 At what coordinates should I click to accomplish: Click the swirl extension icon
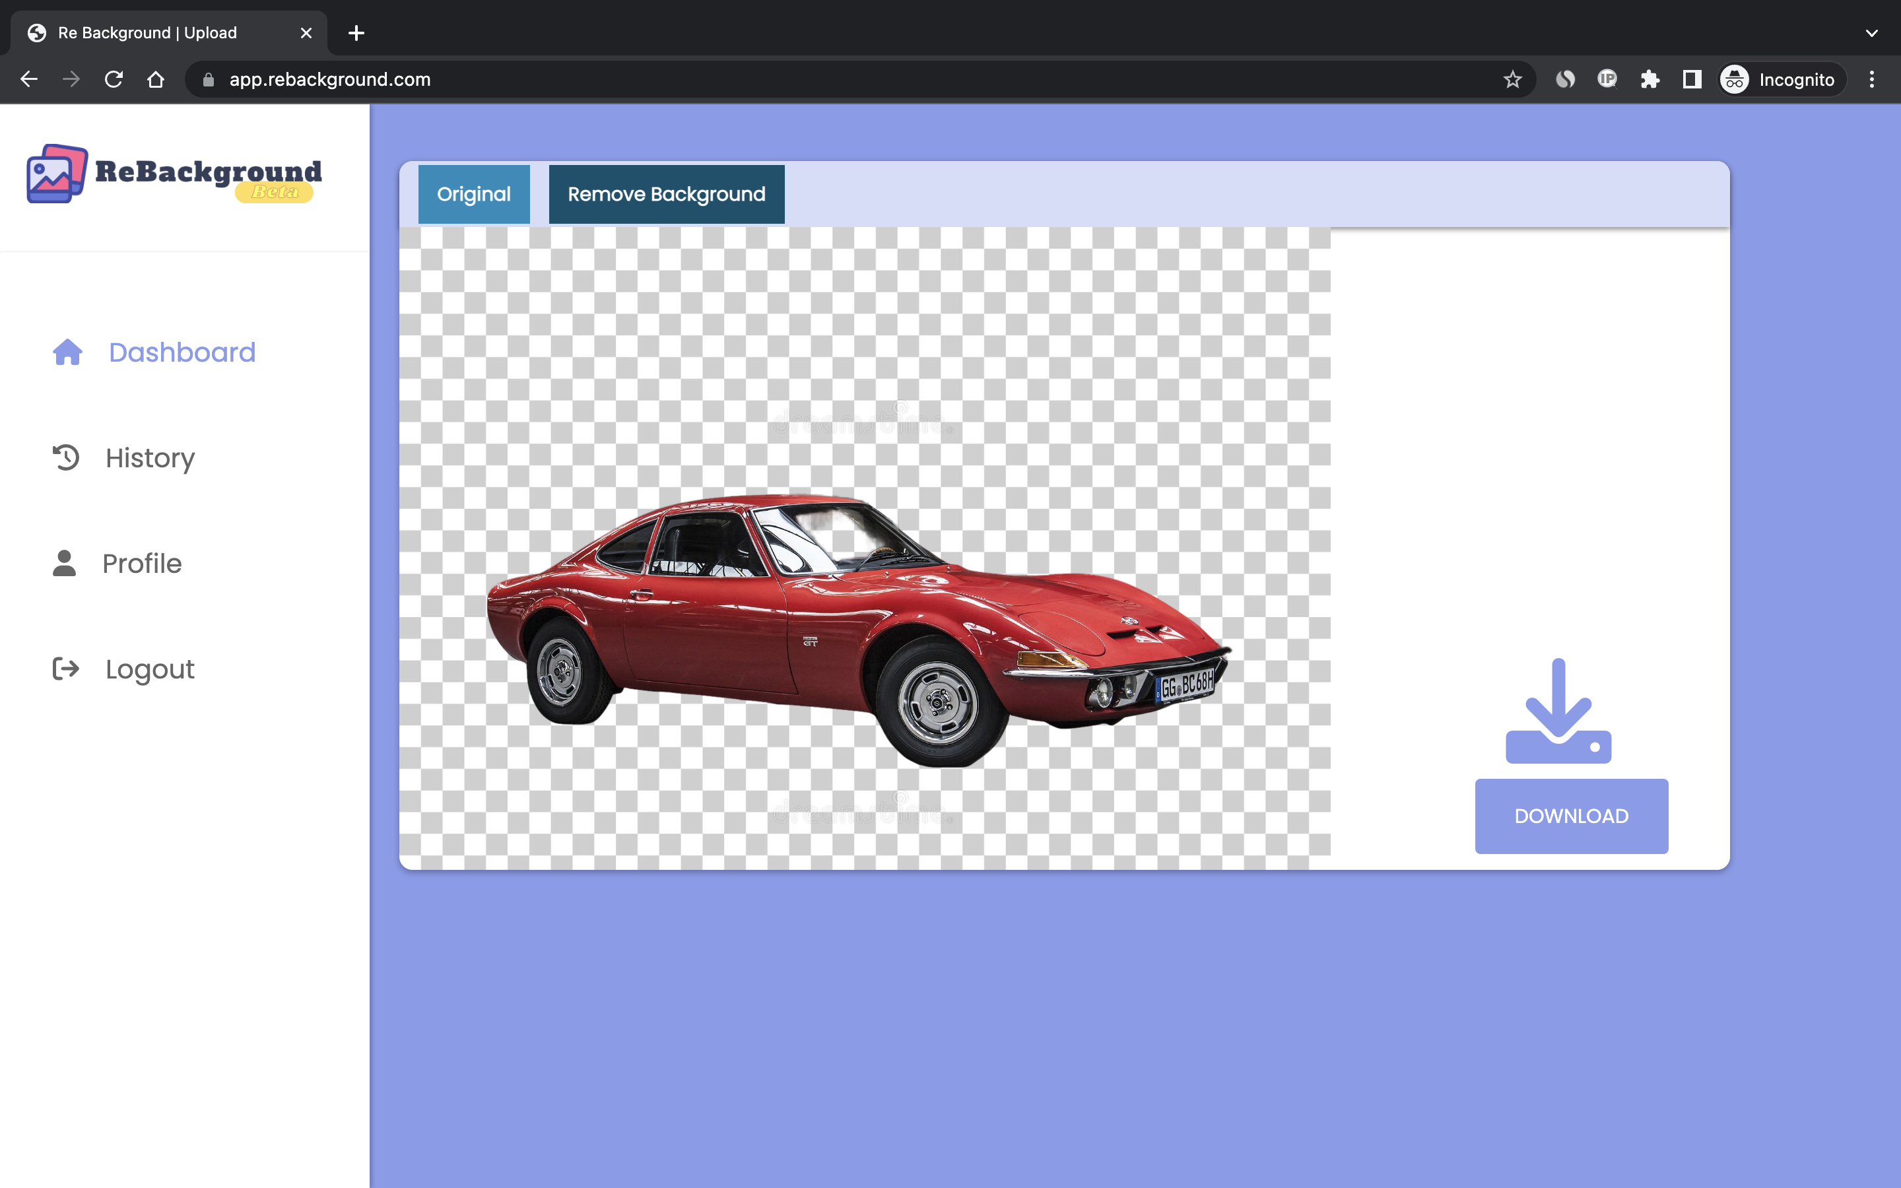[x=1565, y=79]
